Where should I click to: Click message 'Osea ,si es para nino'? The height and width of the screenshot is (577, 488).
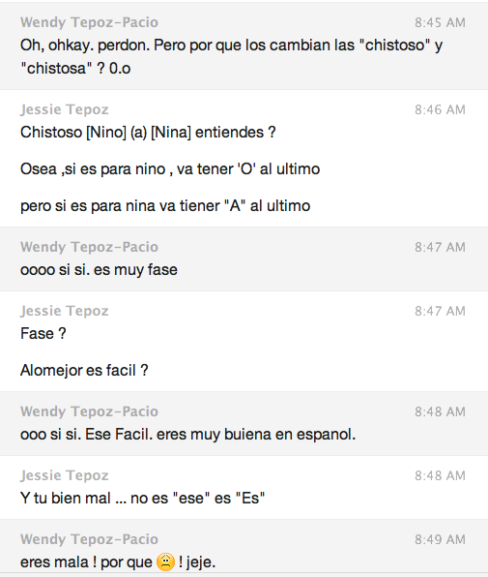click(170, 169)
